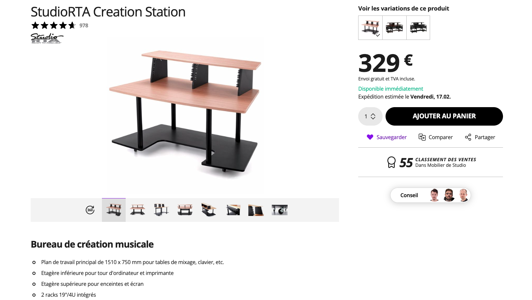532x300 pixels.
Task: Click the Sauvegarder heart icon
Action: pos(370,137)
